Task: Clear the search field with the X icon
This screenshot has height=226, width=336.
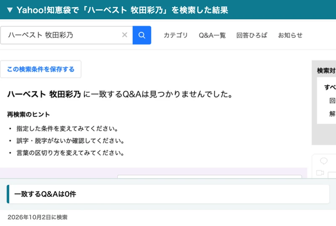Action: pos(124,35)
